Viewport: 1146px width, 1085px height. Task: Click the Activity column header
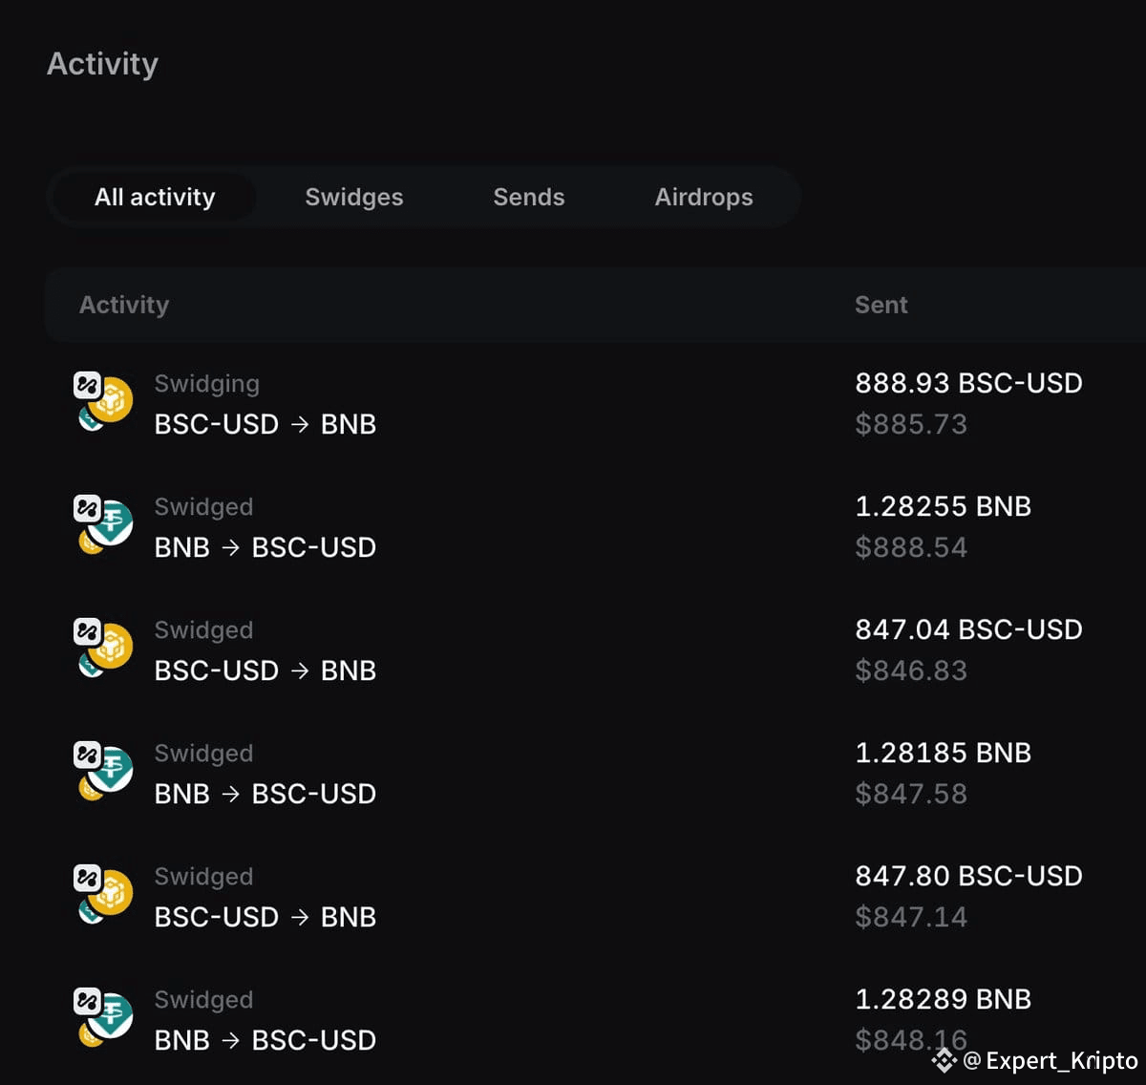tap(124, 305)
